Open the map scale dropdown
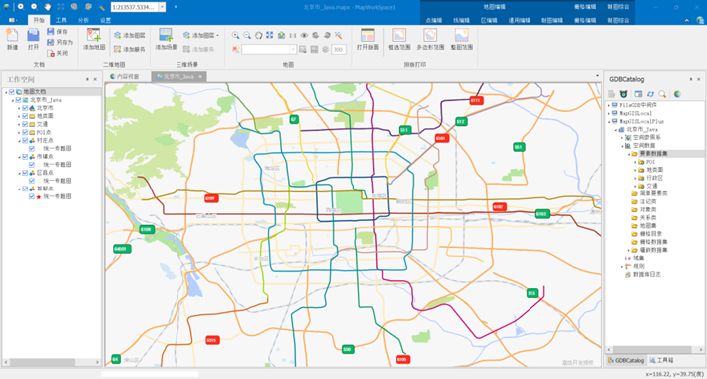 pos(162,7)
